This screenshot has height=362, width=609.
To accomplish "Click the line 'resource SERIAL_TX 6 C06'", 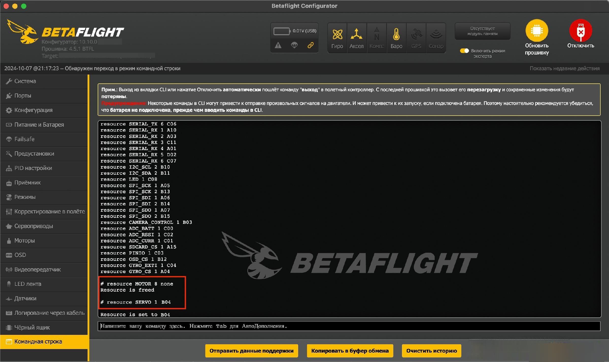I will 138,124.
